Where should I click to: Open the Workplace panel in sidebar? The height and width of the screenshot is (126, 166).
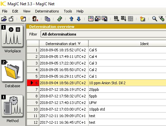12,36
